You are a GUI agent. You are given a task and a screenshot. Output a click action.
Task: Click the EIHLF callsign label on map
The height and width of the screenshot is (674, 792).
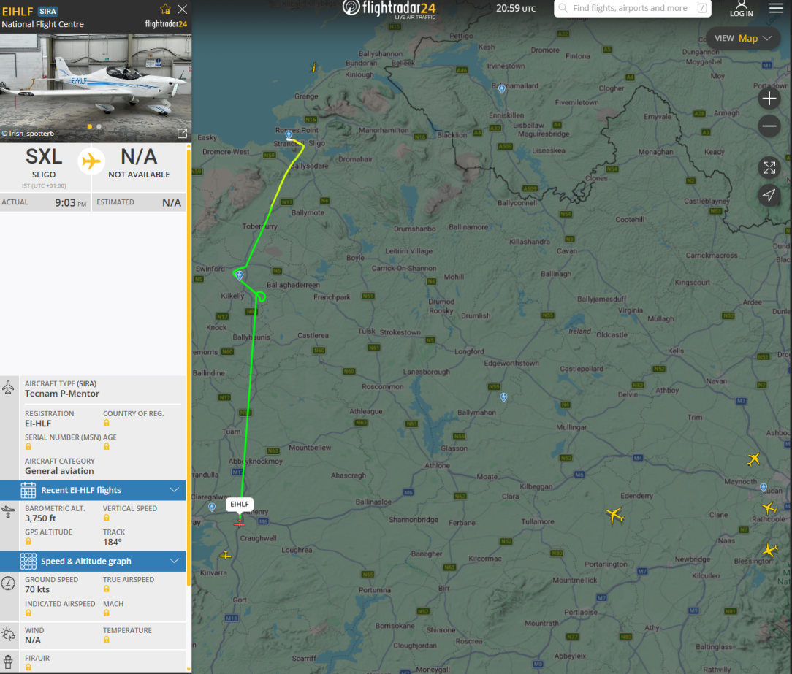point(240,504)
